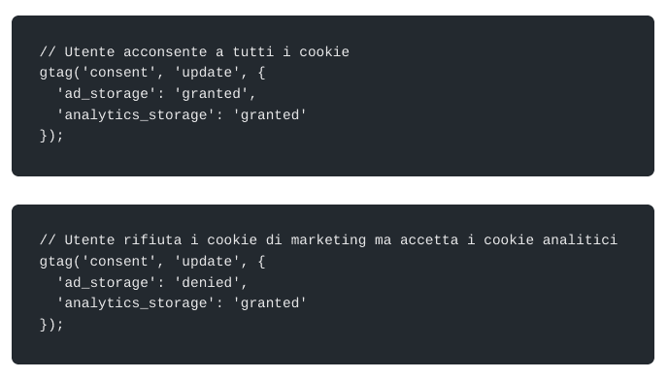Click the second 'analytics_storage': 'granted' line
668x379 pixels.
tap(181, 303)
